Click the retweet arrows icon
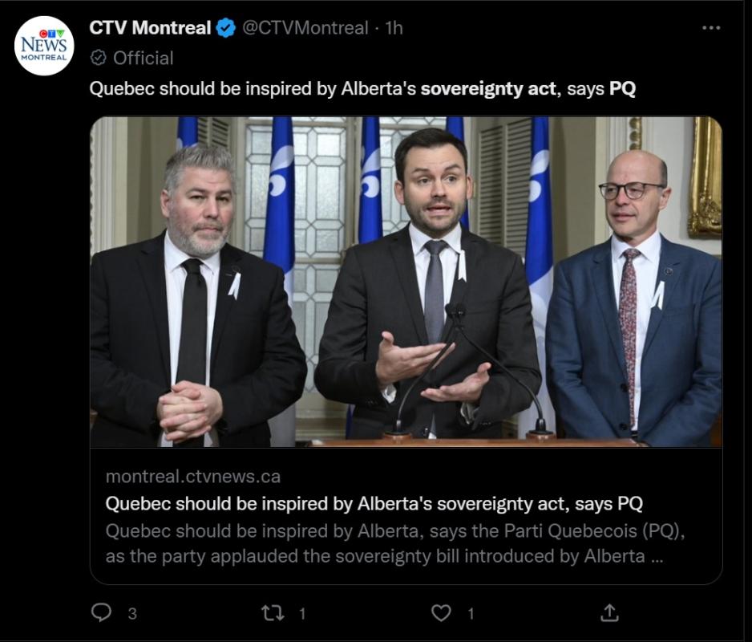Image resolution: width=752 pixels, height=642 pixels. [x=273, y=613]
